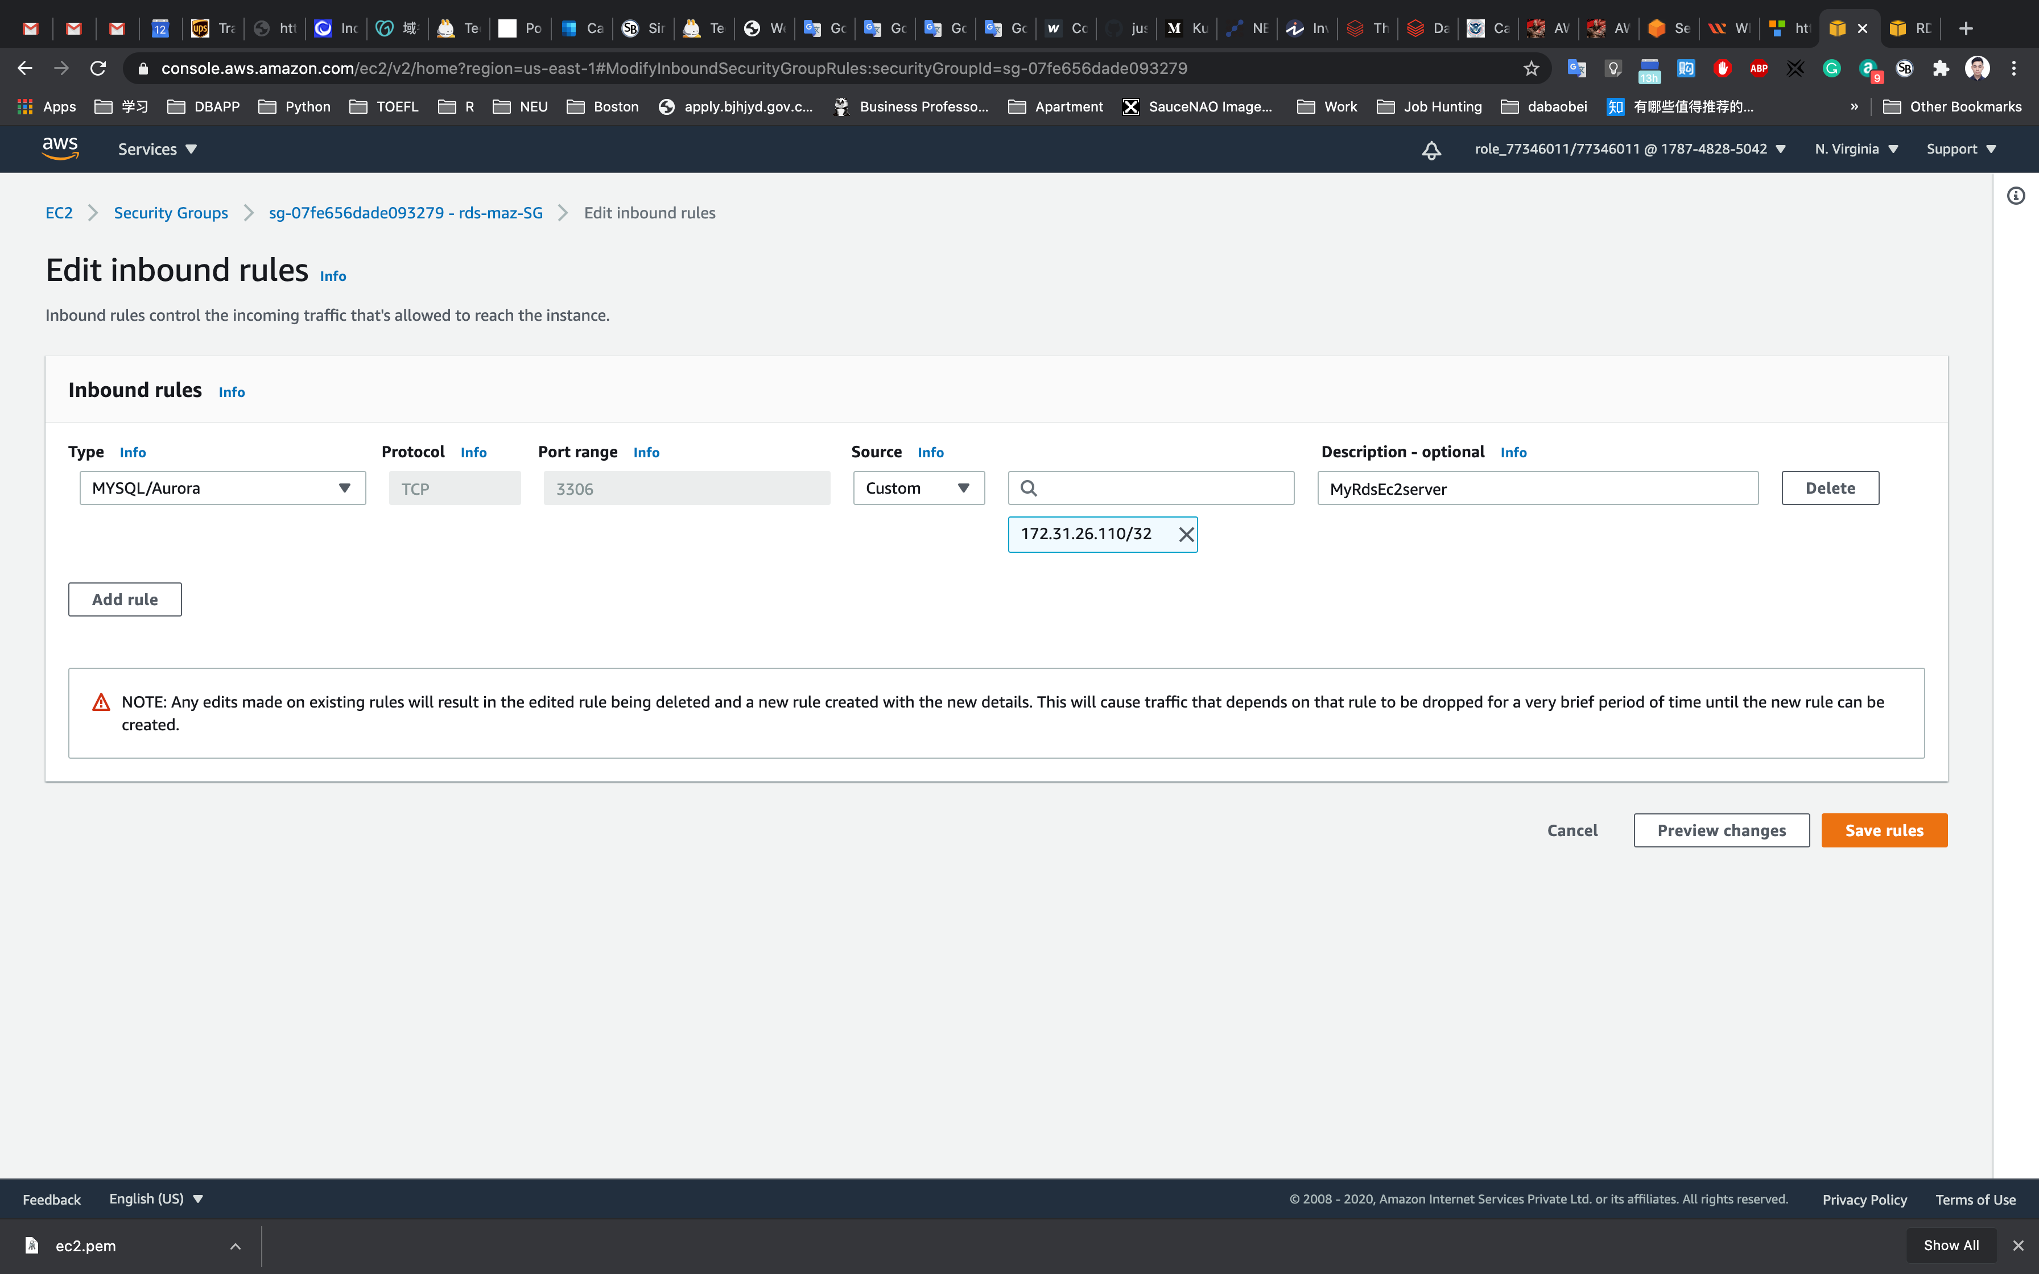Expand the MYSQL/Aurora type dropdown
The height and width of the screenshot is (1274, 2039).
(x=222, y=488)
